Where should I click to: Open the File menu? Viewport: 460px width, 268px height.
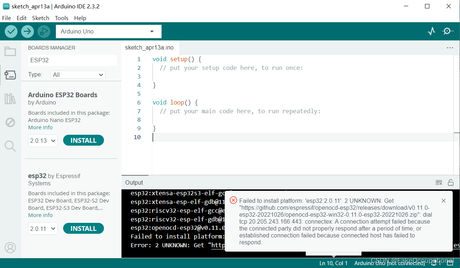7,18
